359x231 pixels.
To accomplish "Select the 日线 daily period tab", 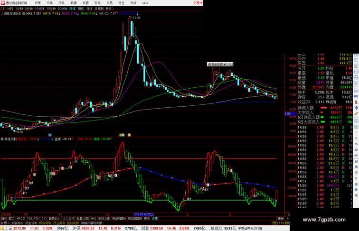I will tap(72, 9).
